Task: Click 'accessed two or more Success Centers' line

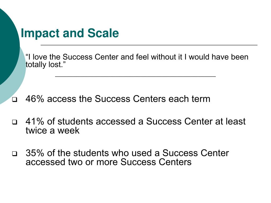Action: [x=109, y=162]
